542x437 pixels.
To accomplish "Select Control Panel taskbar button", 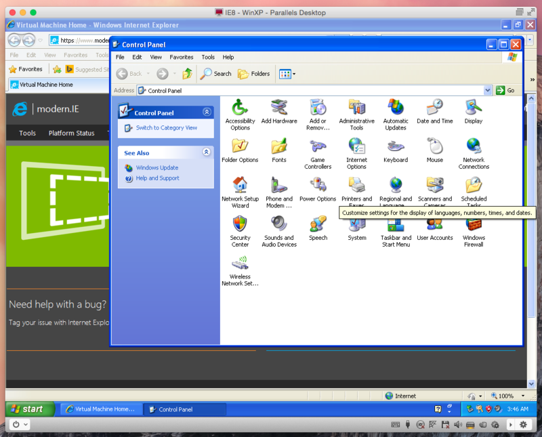I will [x=184, y=409].
